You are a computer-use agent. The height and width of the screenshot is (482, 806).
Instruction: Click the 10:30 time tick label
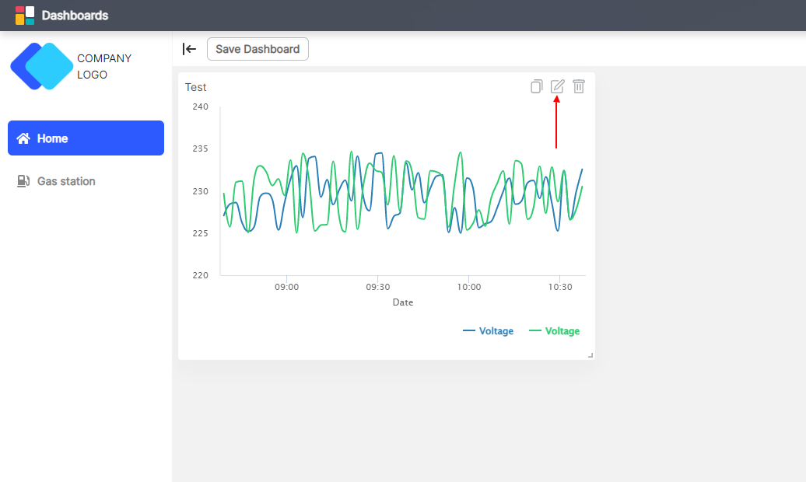point(559,286)
